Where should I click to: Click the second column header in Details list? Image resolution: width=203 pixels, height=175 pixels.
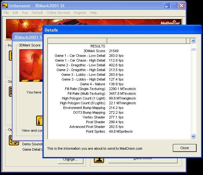[147, 41]
